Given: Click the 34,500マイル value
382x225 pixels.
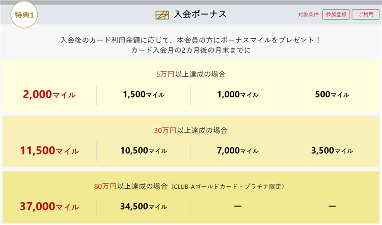Looking at the screenshot, I should click(144, 207).
